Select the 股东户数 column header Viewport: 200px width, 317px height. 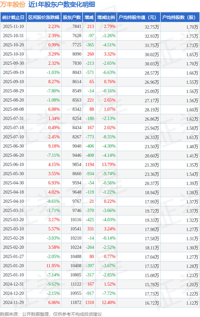72,17
